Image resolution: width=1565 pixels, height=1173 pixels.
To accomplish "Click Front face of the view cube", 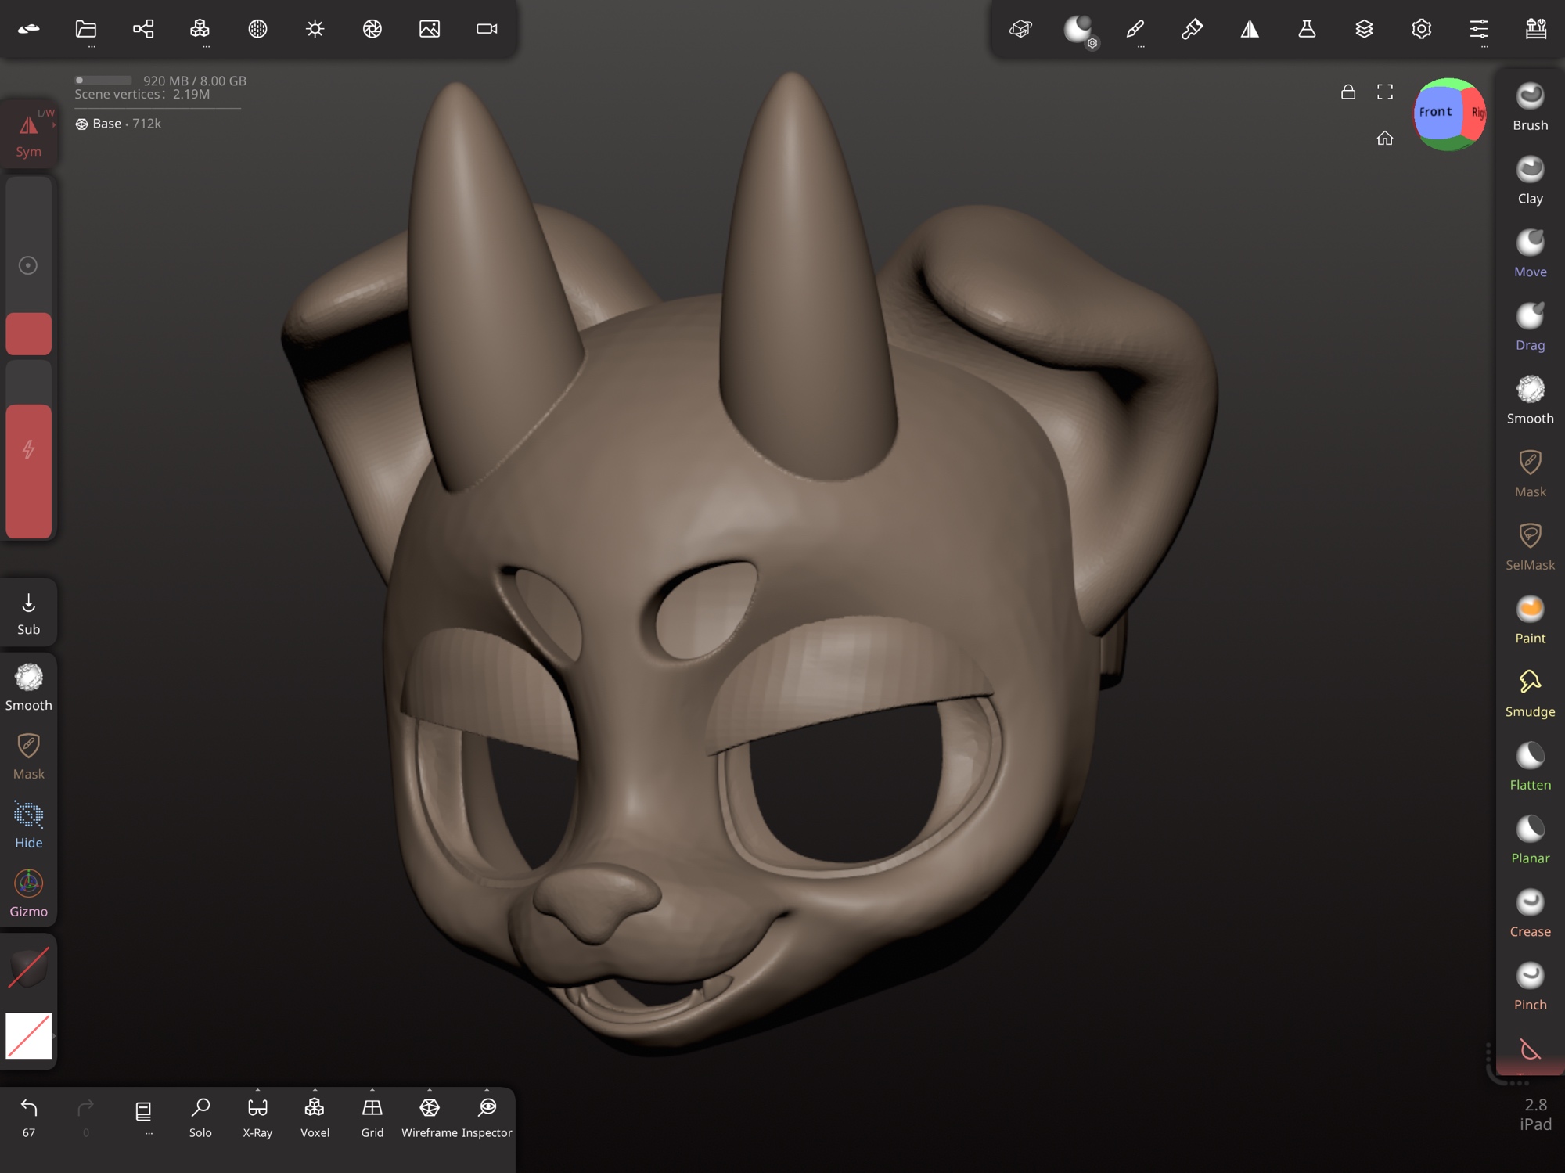I will click(x=1436, y=112).
